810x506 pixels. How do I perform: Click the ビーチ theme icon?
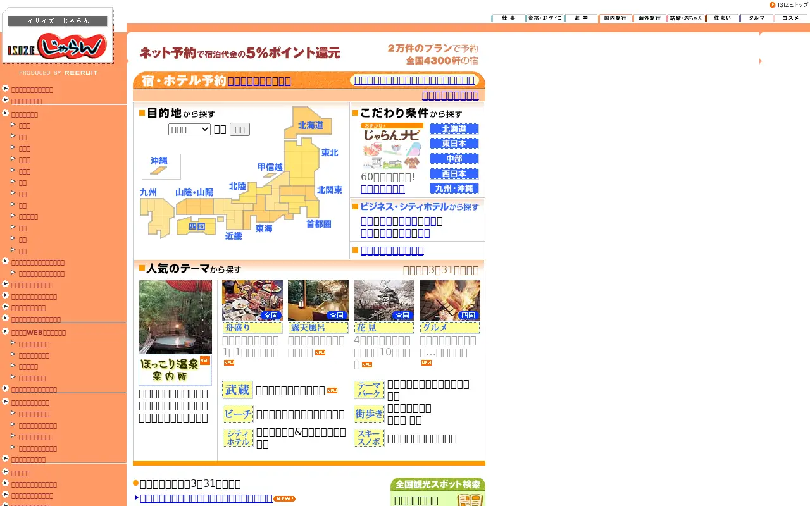click(x=237, y=414)
